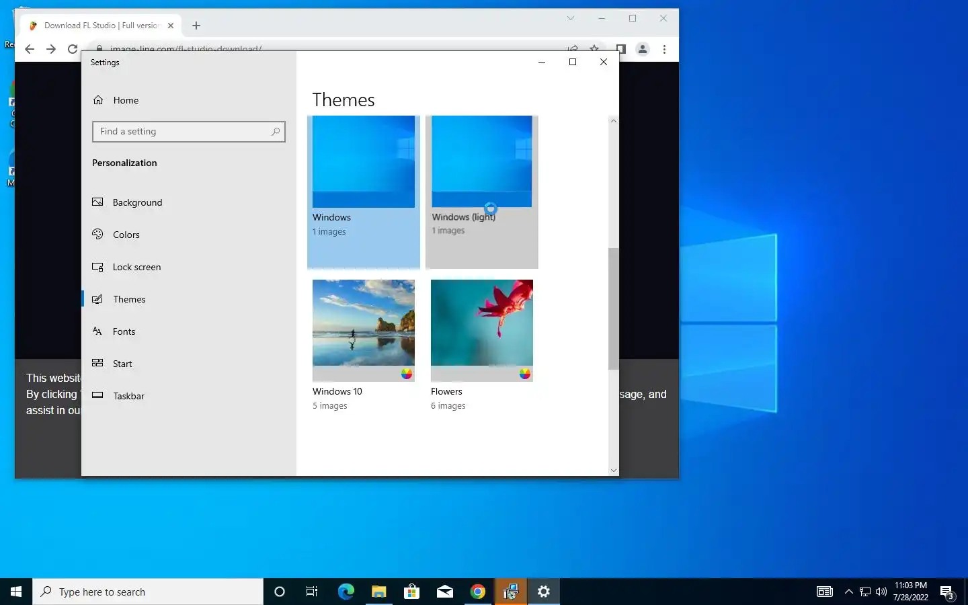Viewport: 968px width, 605px height.
Task: Open a new Chrome tab
Action: 196,26
